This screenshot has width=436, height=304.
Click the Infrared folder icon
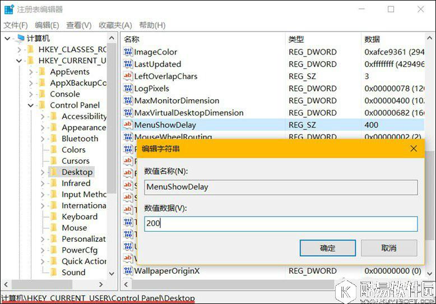click(54, 183)
